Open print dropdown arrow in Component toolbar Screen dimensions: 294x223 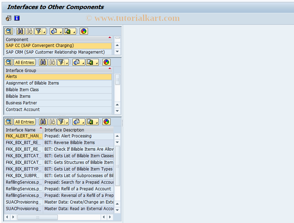pyautogui.click(x=61, y=31)
